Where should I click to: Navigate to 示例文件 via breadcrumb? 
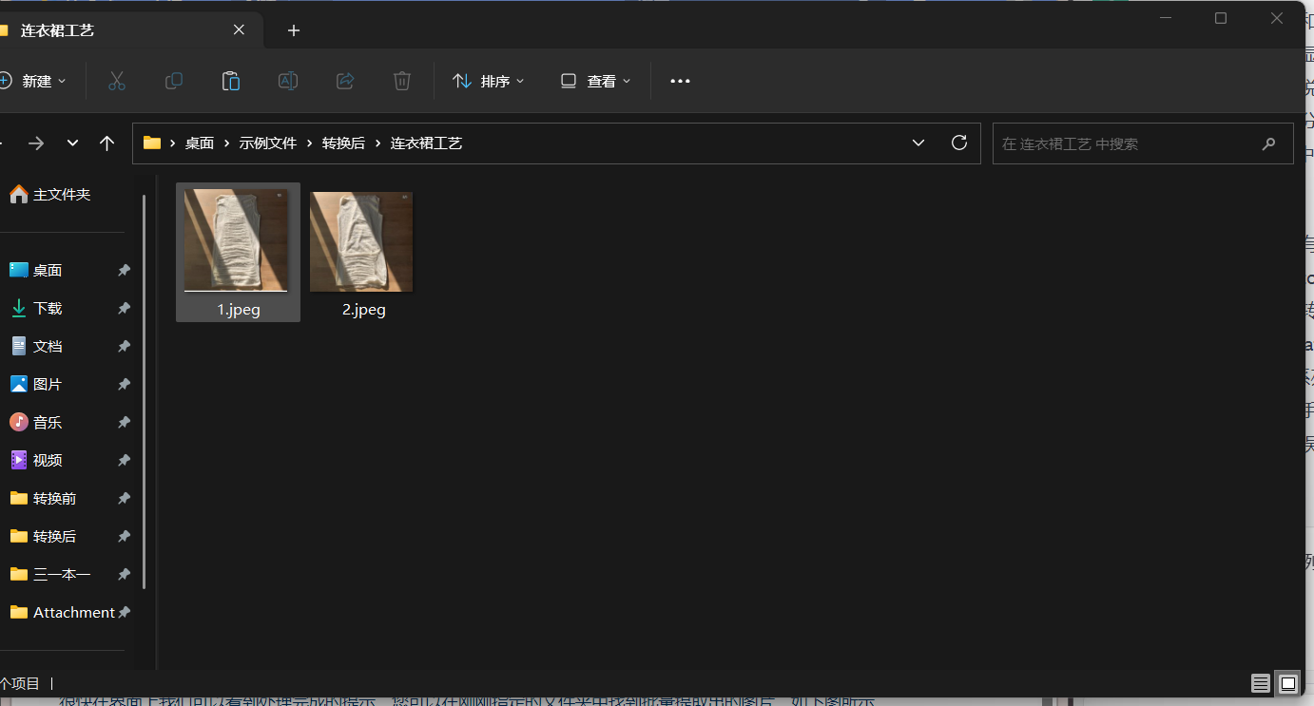click(267, 143)
